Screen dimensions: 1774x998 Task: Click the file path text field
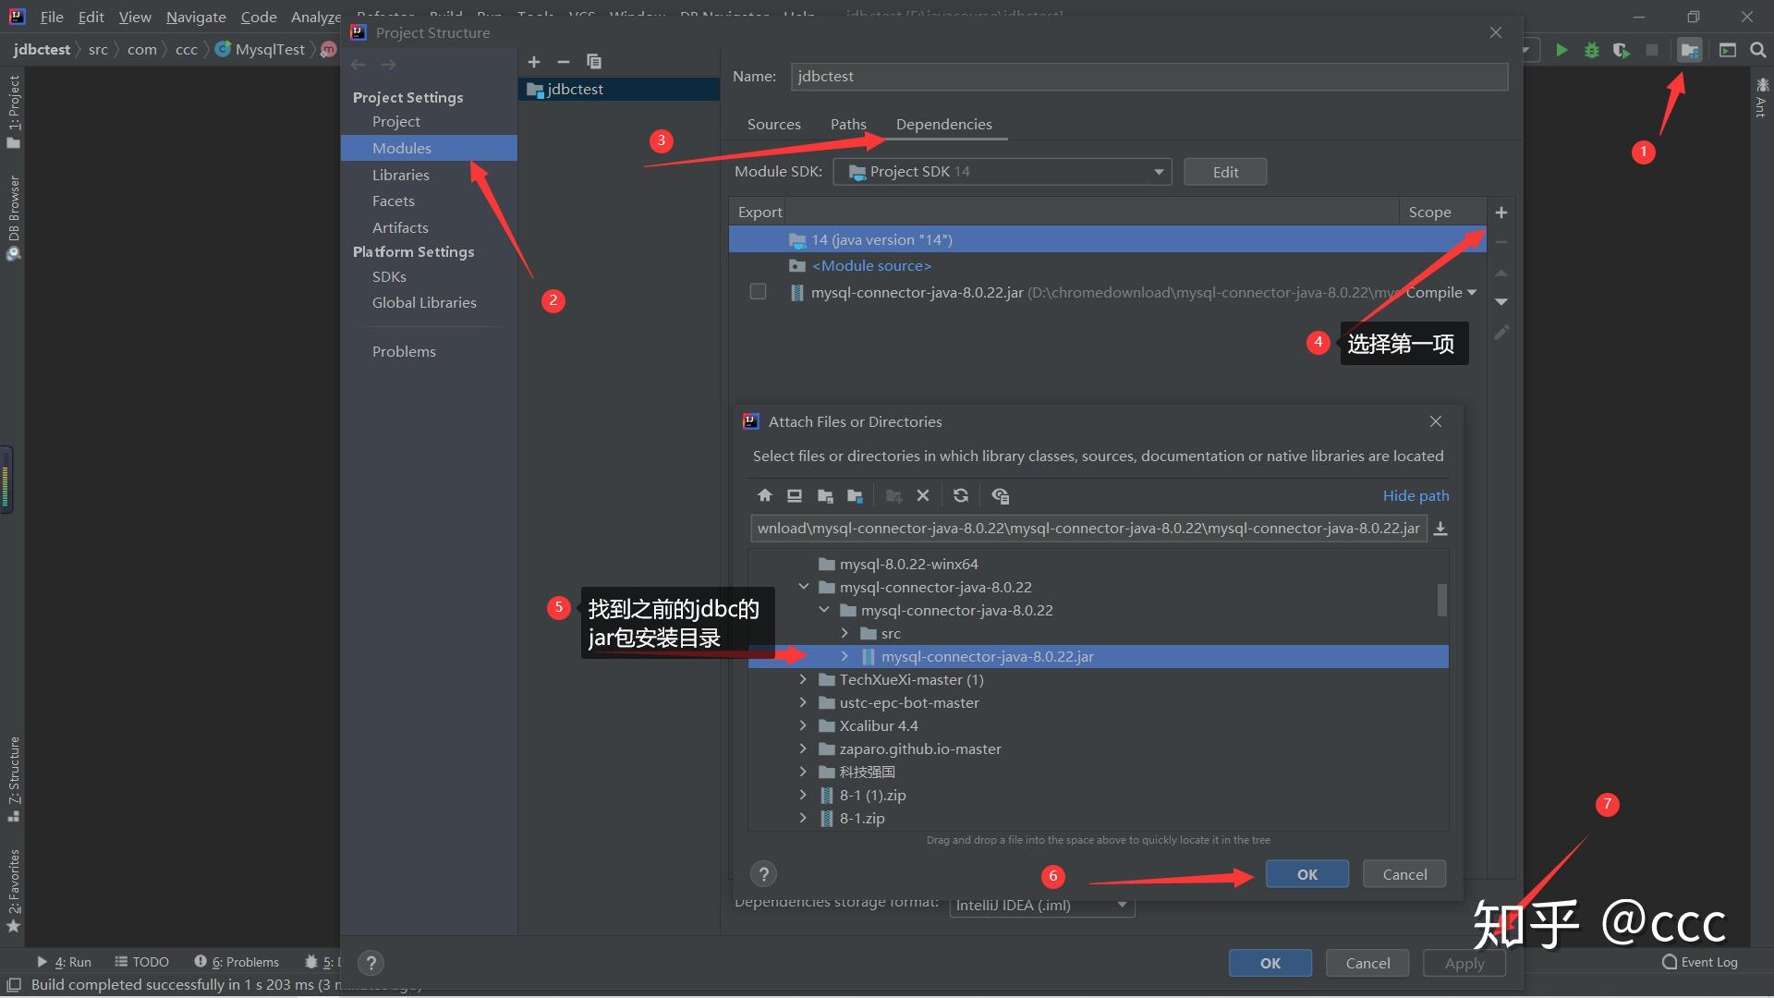click(x=1088, y=529)
